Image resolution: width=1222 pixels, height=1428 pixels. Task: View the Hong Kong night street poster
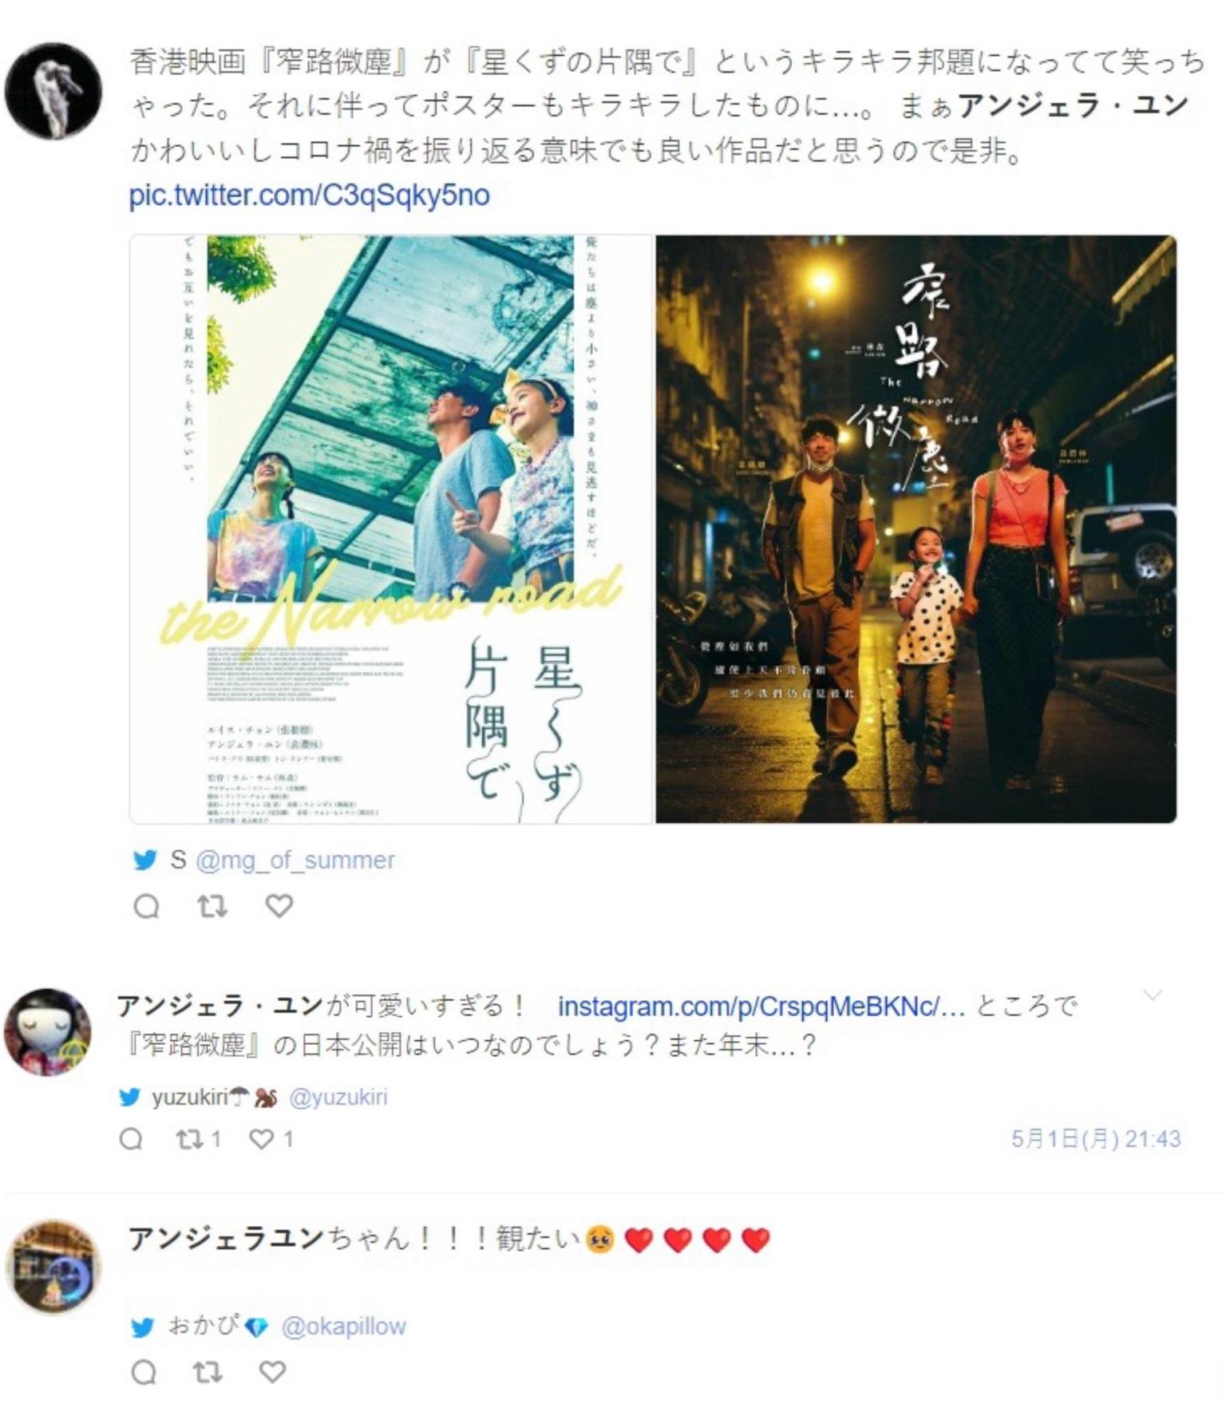[916, 528]
